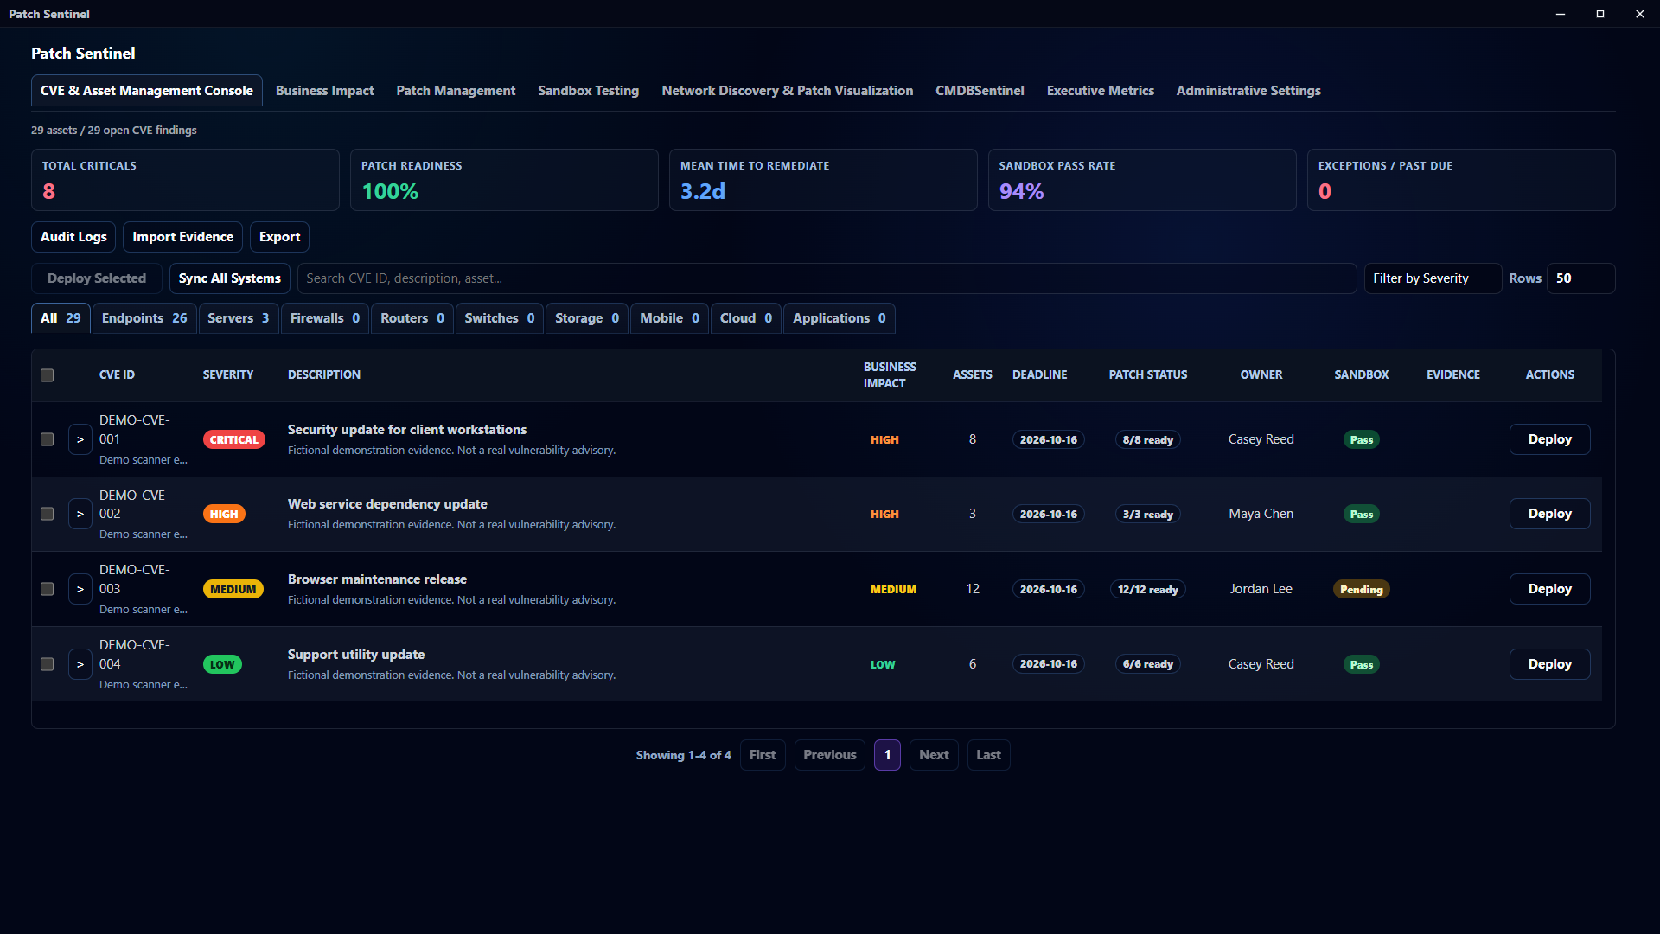
Task: Click the Total Criticals card value 8
Action: pos(48,191)
